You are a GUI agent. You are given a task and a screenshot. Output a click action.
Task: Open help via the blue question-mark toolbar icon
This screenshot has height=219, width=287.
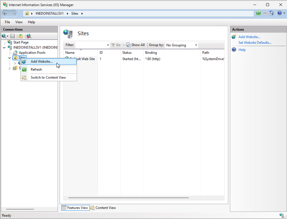[279, 13]
